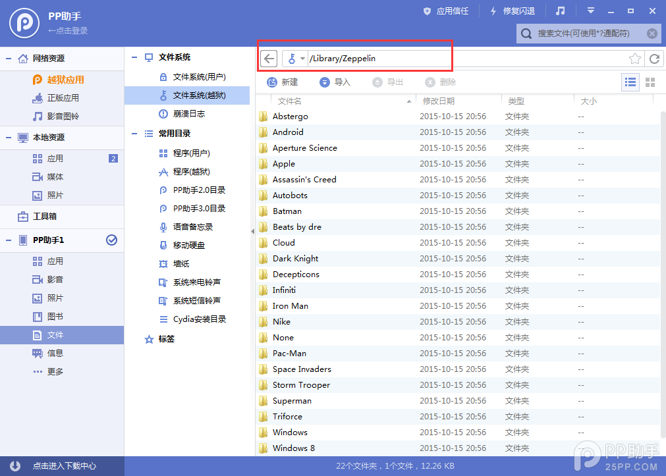Click 导入 import button
Screen dimensions: 666x476
coord(335,82)
